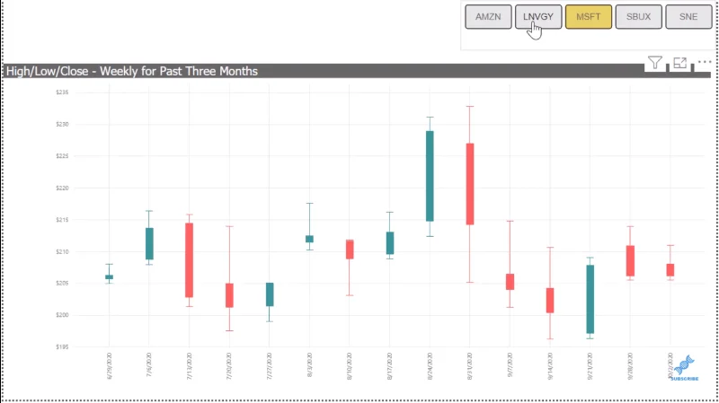
Task: Click the red 7/13/2020 candlestick body
Action: tap(190, 260)
